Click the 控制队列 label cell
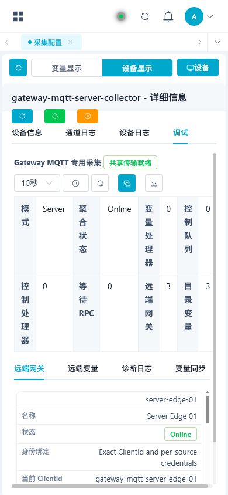Image resolution: width=228 pixels, height=495 pixels. click(x=188, y=236)
